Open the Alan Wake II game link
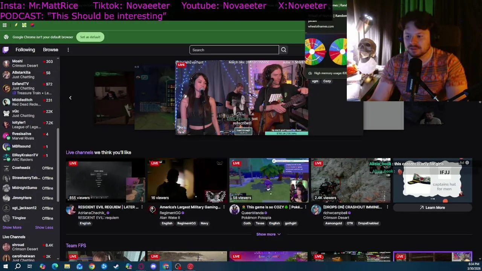Image resolution: width=482 pixels, height=271 pixels. pos(170,218)
